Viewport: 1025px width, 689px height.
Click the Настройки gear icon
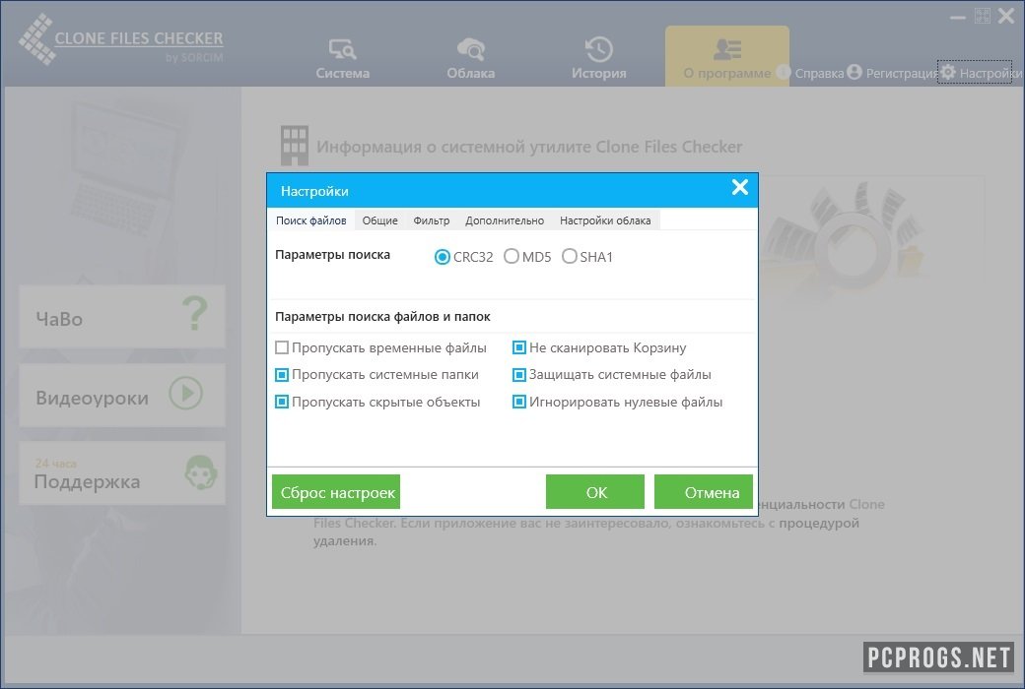click(x=948, y=72)
